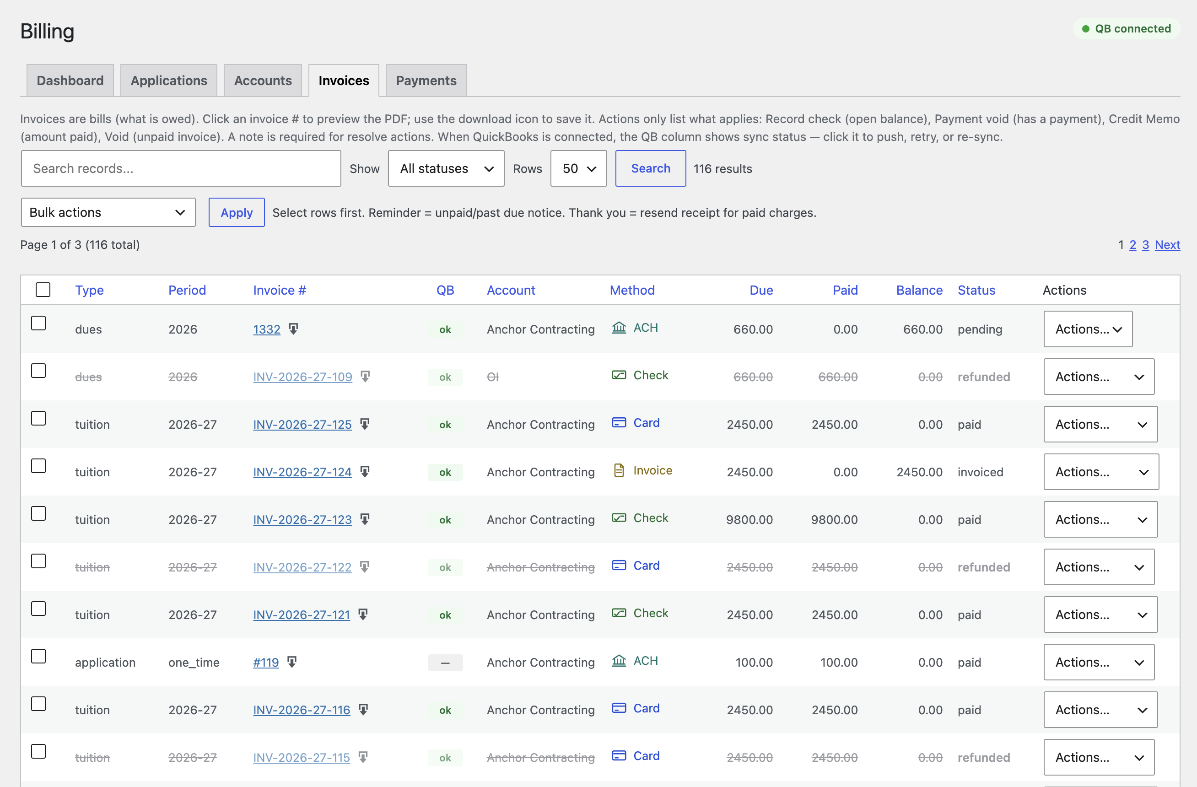
Task: Go to the Next page link
Action: click(1167, 245)
